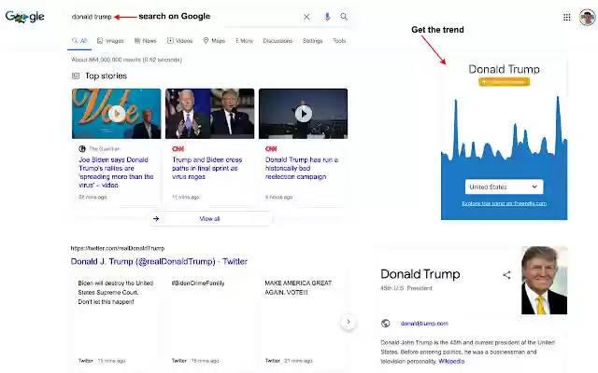Switch to the Videos tab
Viewport: 598px width, 373px height.
click(x=179, y=41)
